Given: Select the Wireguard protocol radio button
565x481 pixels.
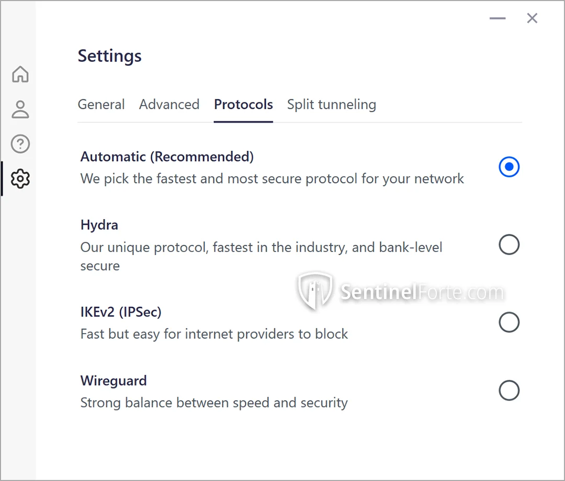Looking at the screenshot, I should tap(509, 391).
